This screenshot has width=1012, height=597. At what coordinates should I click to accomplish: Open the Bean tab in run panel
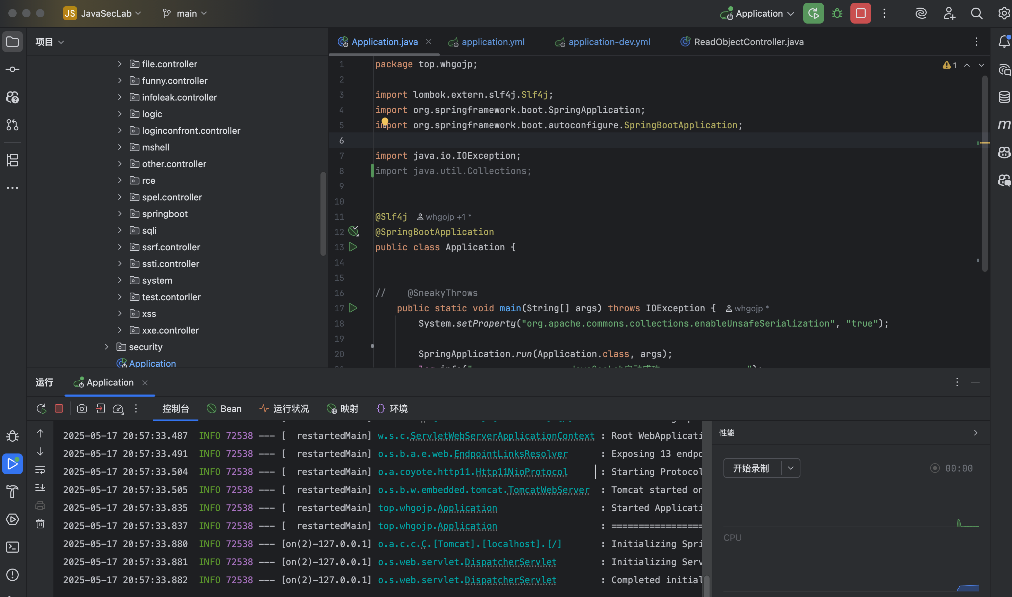pos(224,409)
